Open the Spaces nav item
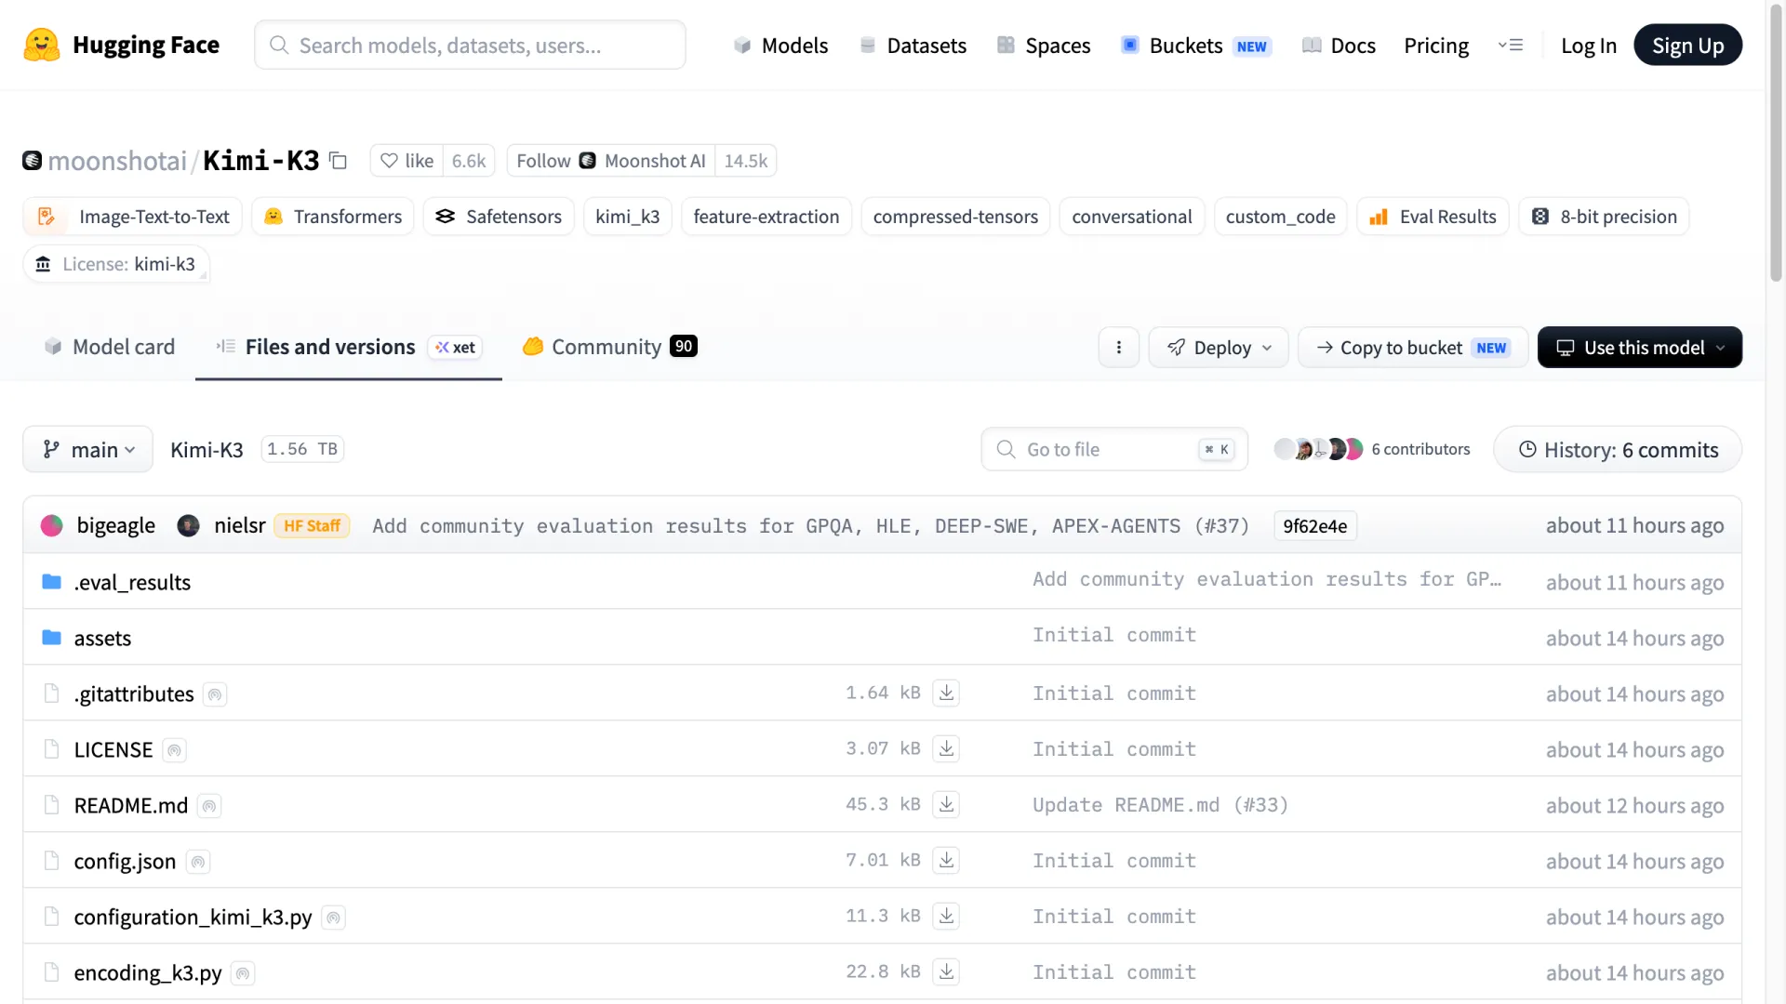This screenshot has height=1004, width=1786. pyautogui.click(x=1044, y=45)
